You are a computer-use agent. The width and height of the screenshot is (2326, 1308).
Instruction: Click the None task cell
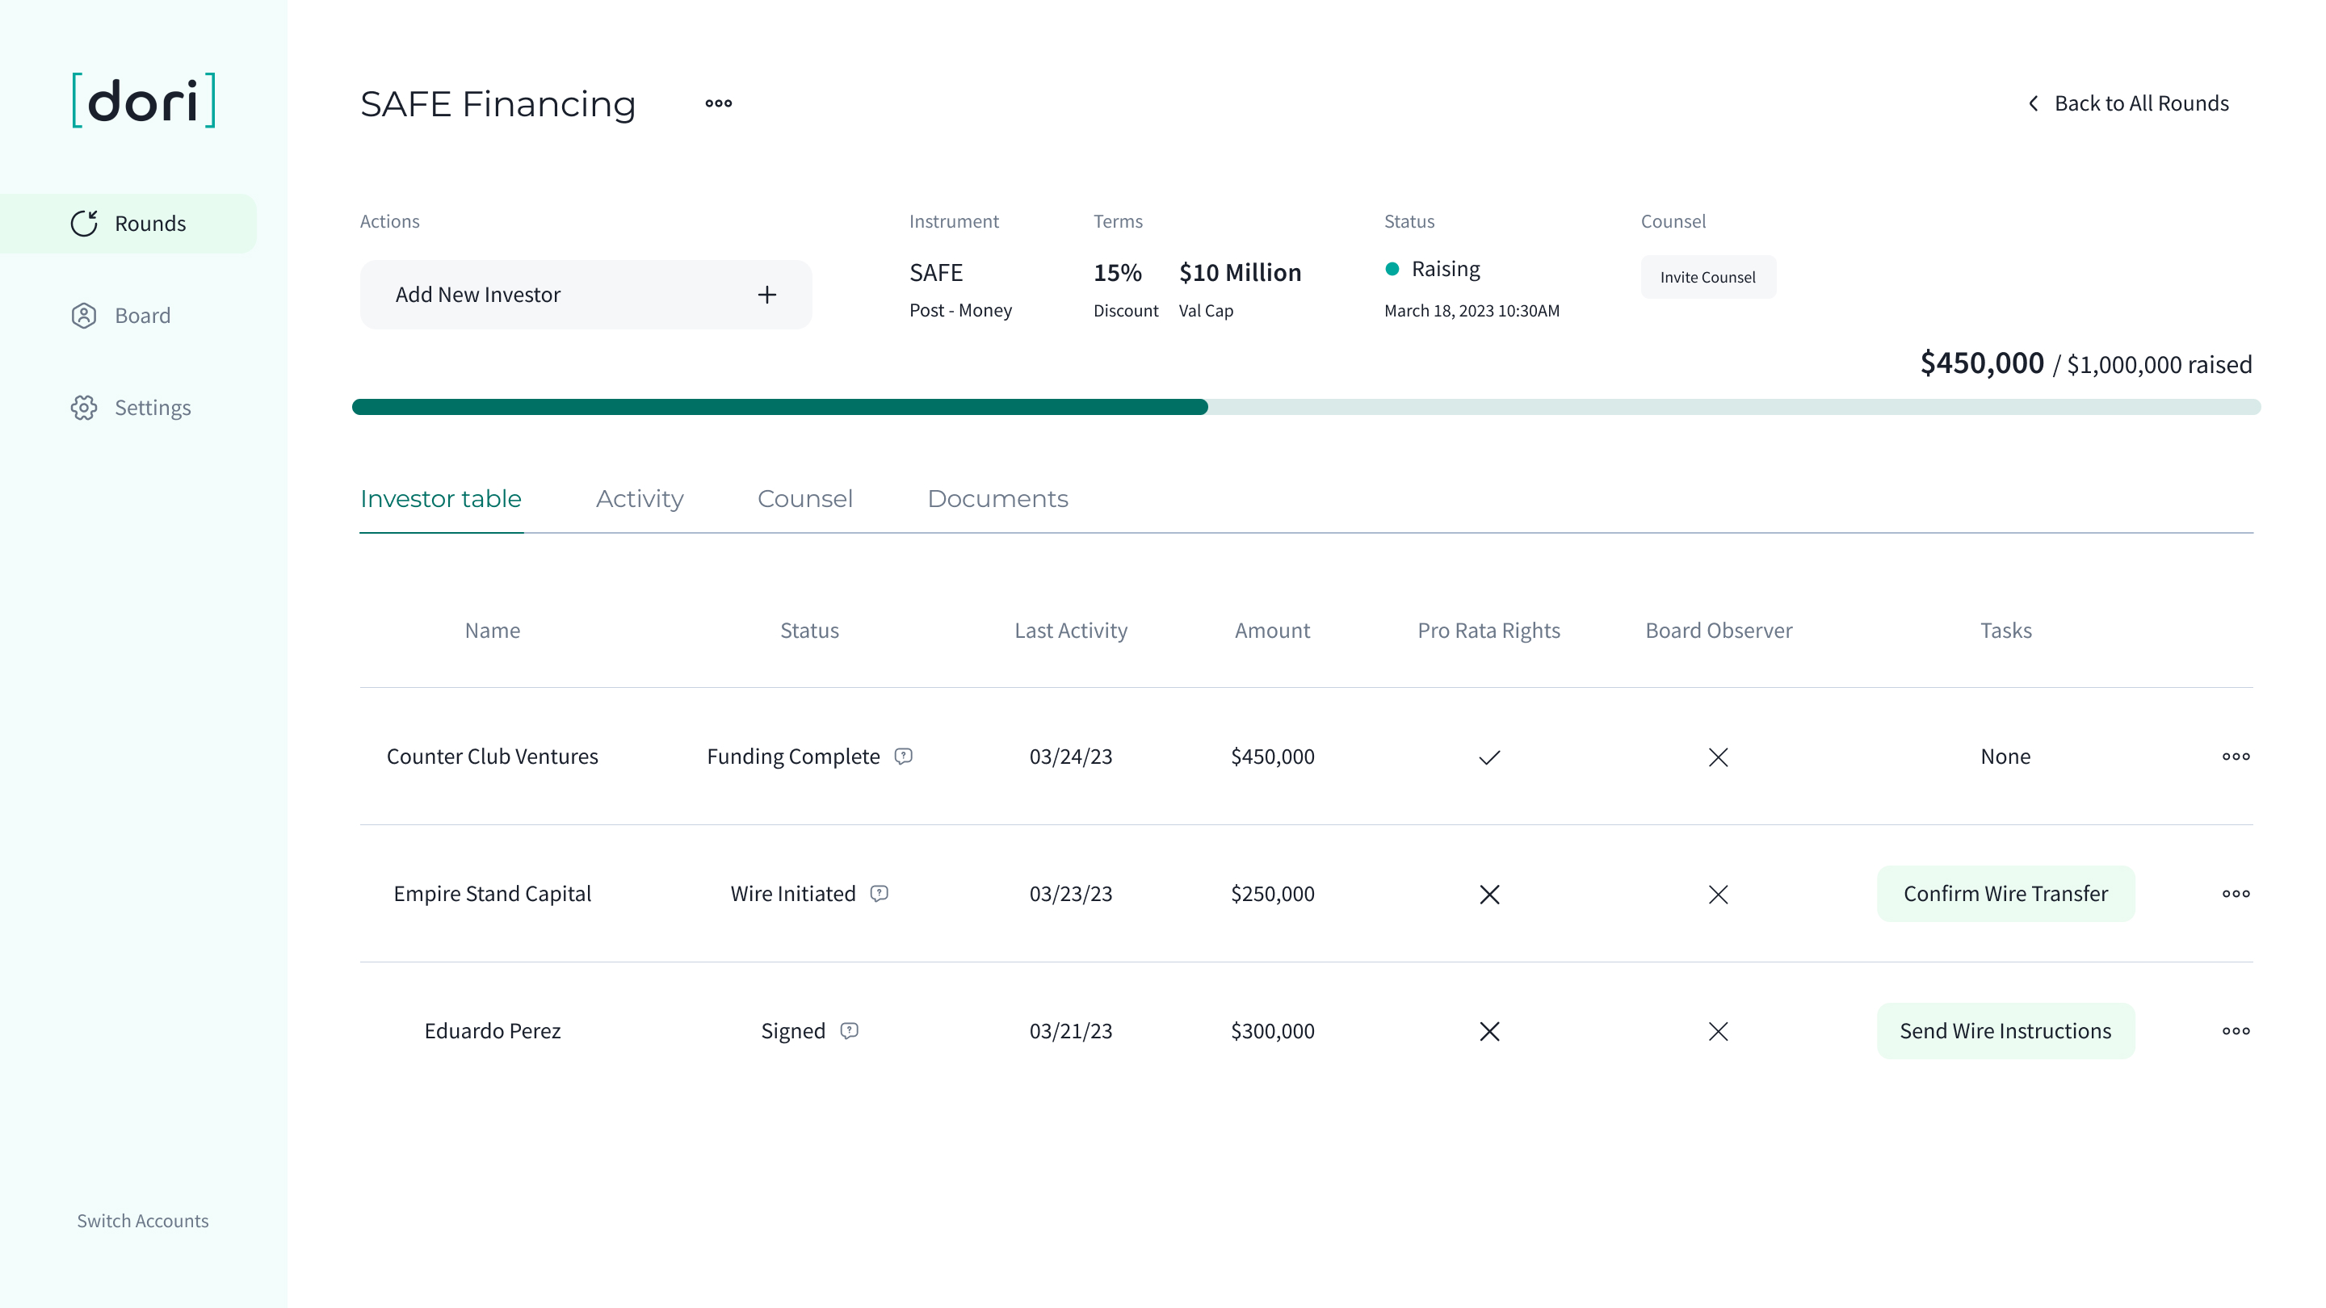pyautogui.click(x=2005, y=757)
